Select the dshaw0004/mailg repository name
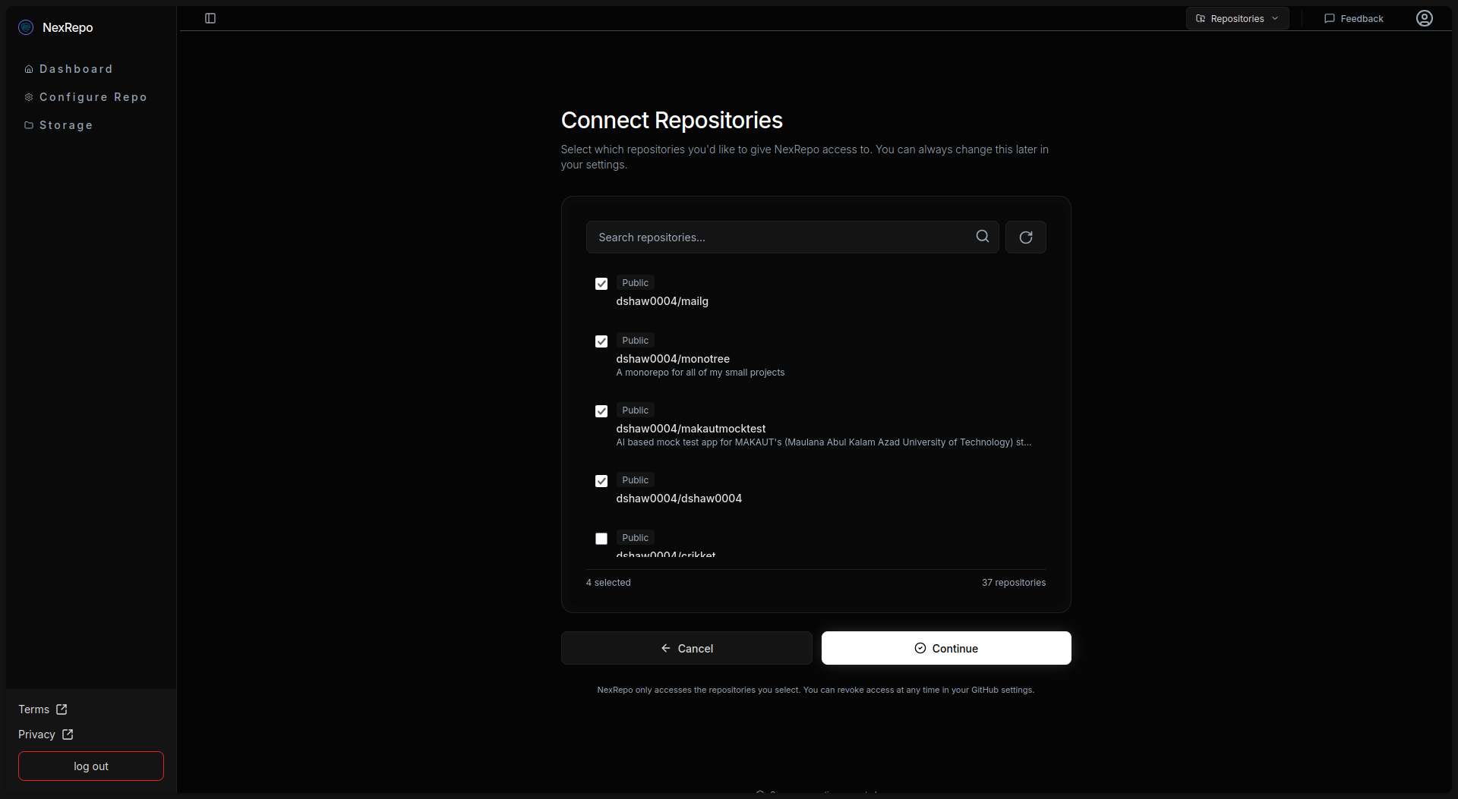Image resolution: width=1458 pixels, height=799 pixels. pos(662,301)
